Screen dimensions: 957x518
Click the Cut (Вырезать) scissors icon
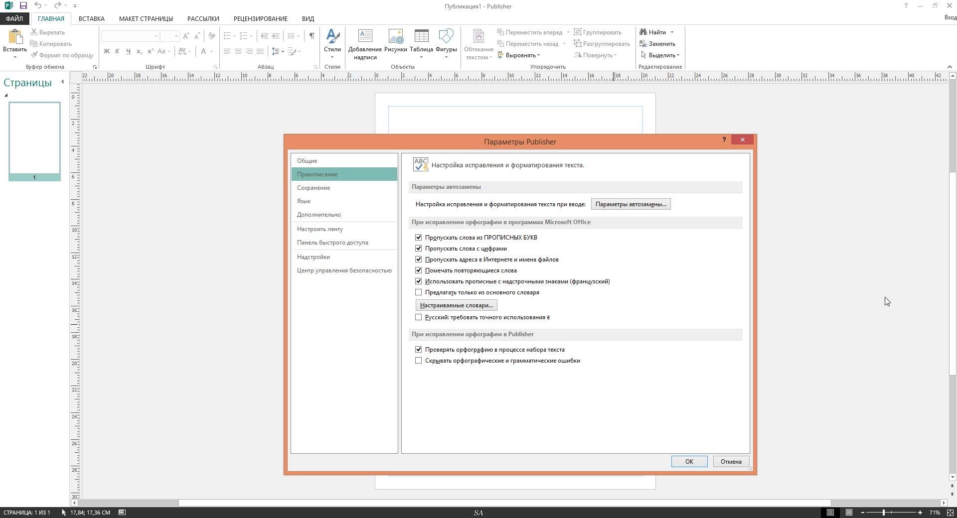pos(34,32)
